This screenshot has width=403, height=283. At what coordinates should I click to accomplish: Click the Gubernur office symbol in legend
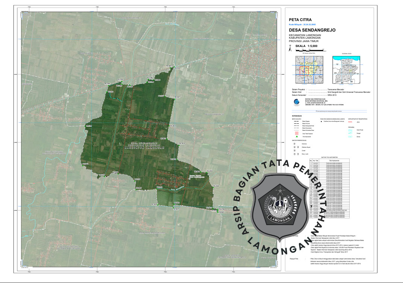(294, 144)
